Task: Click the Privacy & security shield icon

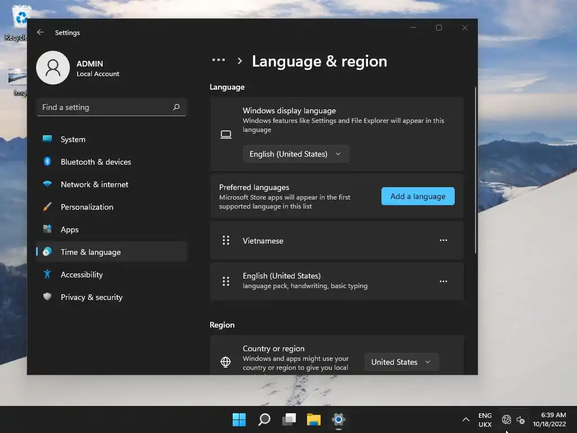Action: (47, 297)
